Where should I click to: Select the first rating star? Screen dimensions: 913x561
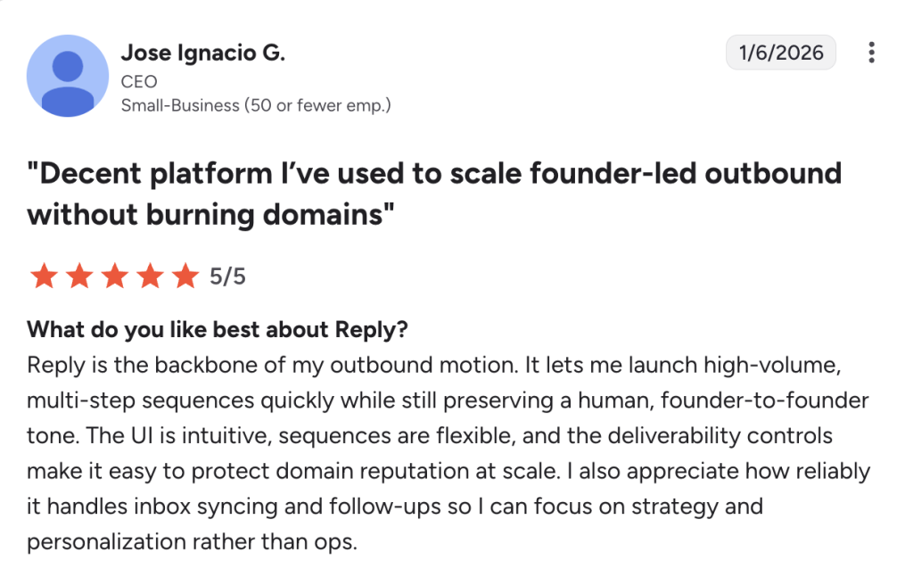pos(44,276)
